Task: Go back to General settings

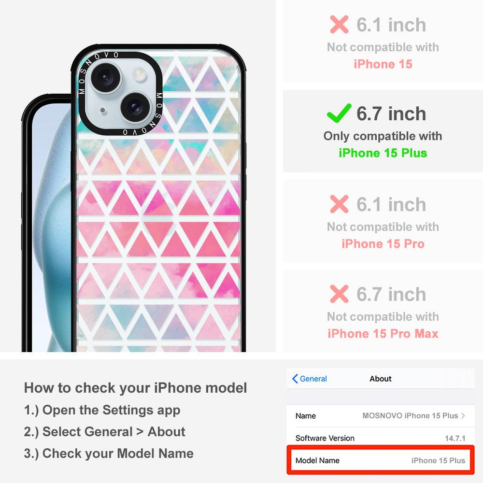Action: (x=310, y=379)
